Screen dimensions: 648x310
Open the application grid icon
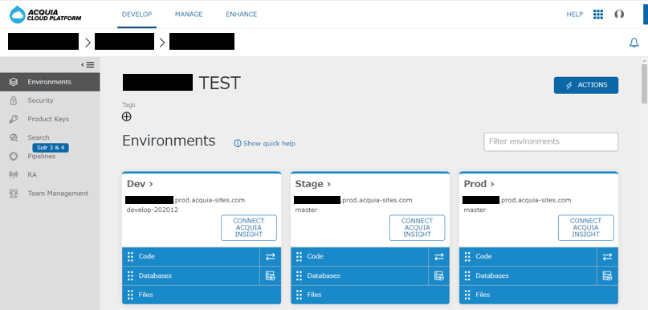coord(598,14)
